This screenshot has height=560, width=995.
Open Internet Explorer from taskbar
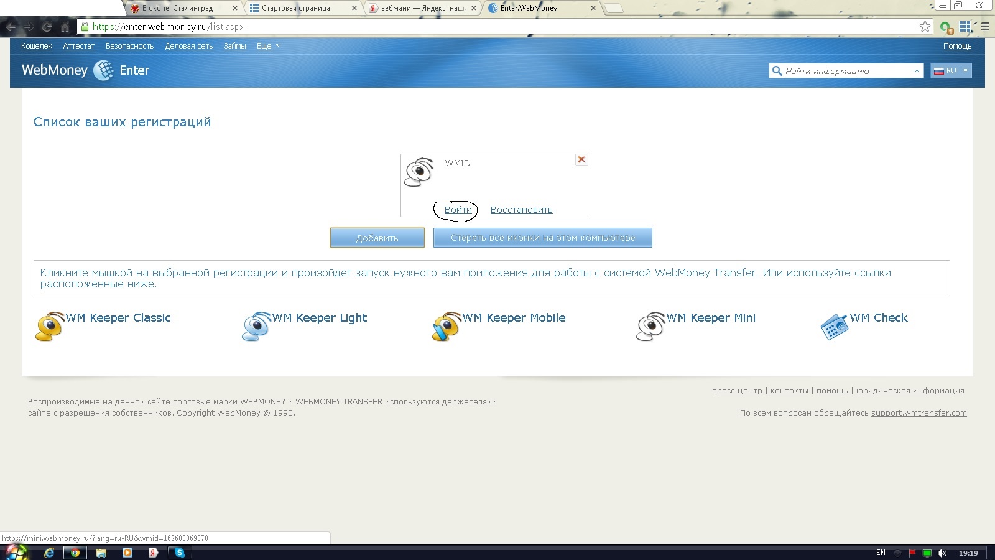click(49, 553)
